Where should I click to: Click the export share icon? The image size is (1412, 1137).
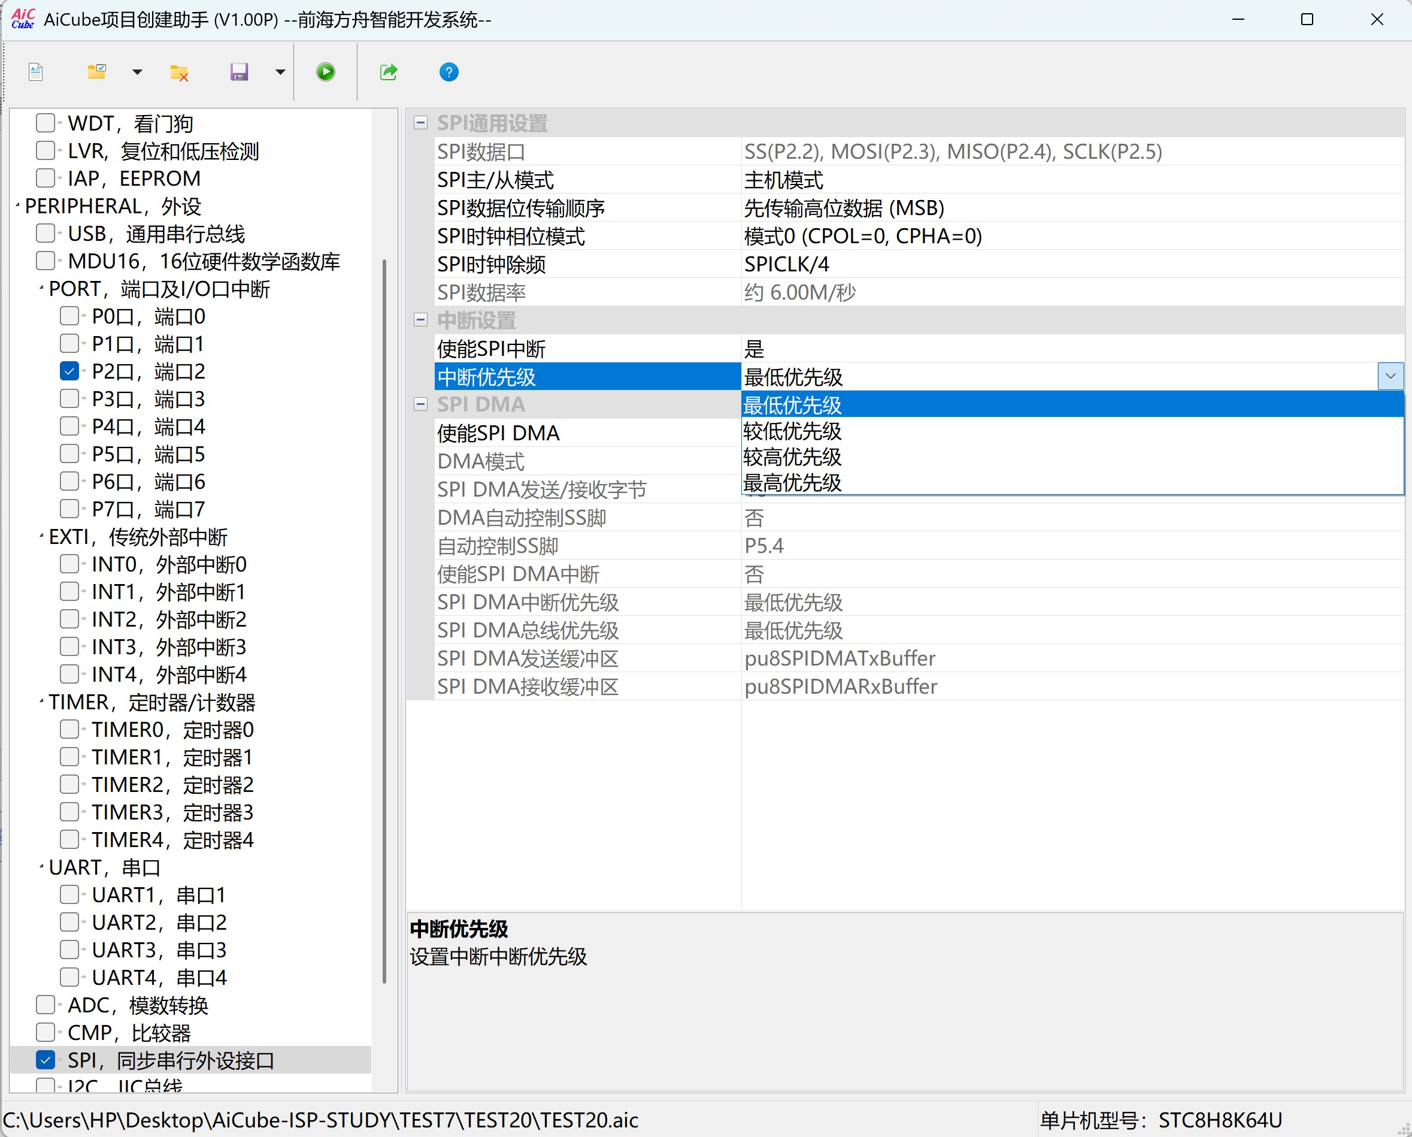point(389,71)
